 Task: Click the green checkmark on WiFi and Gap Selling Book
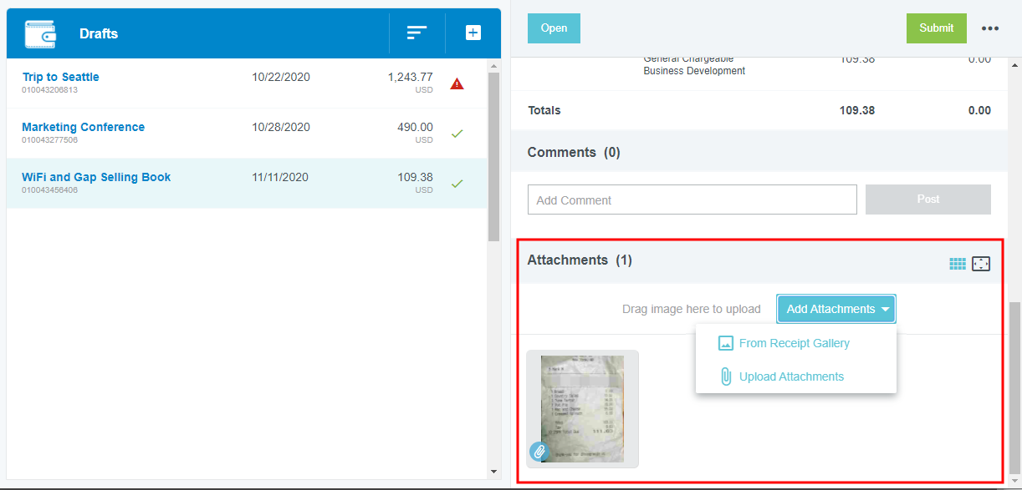pos(457,184)
